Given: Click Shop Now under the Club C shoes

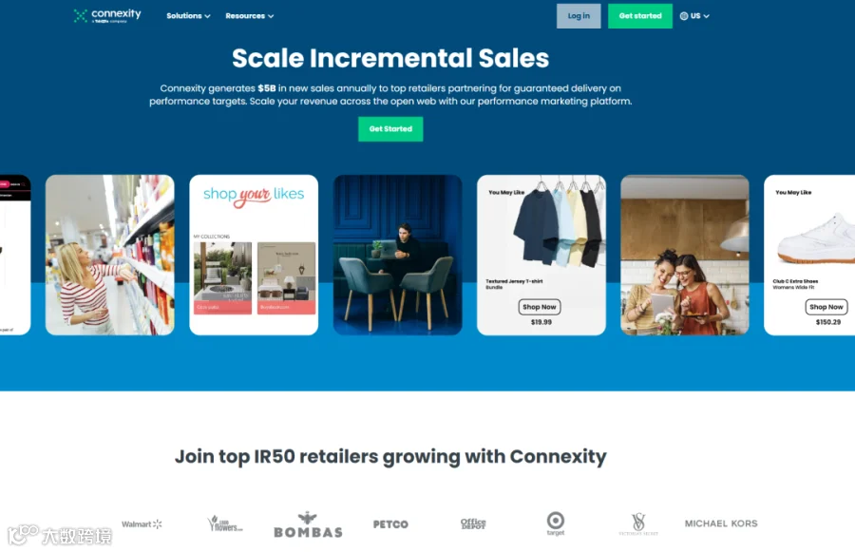Looking at the screenshot, I should pos(826,307).
